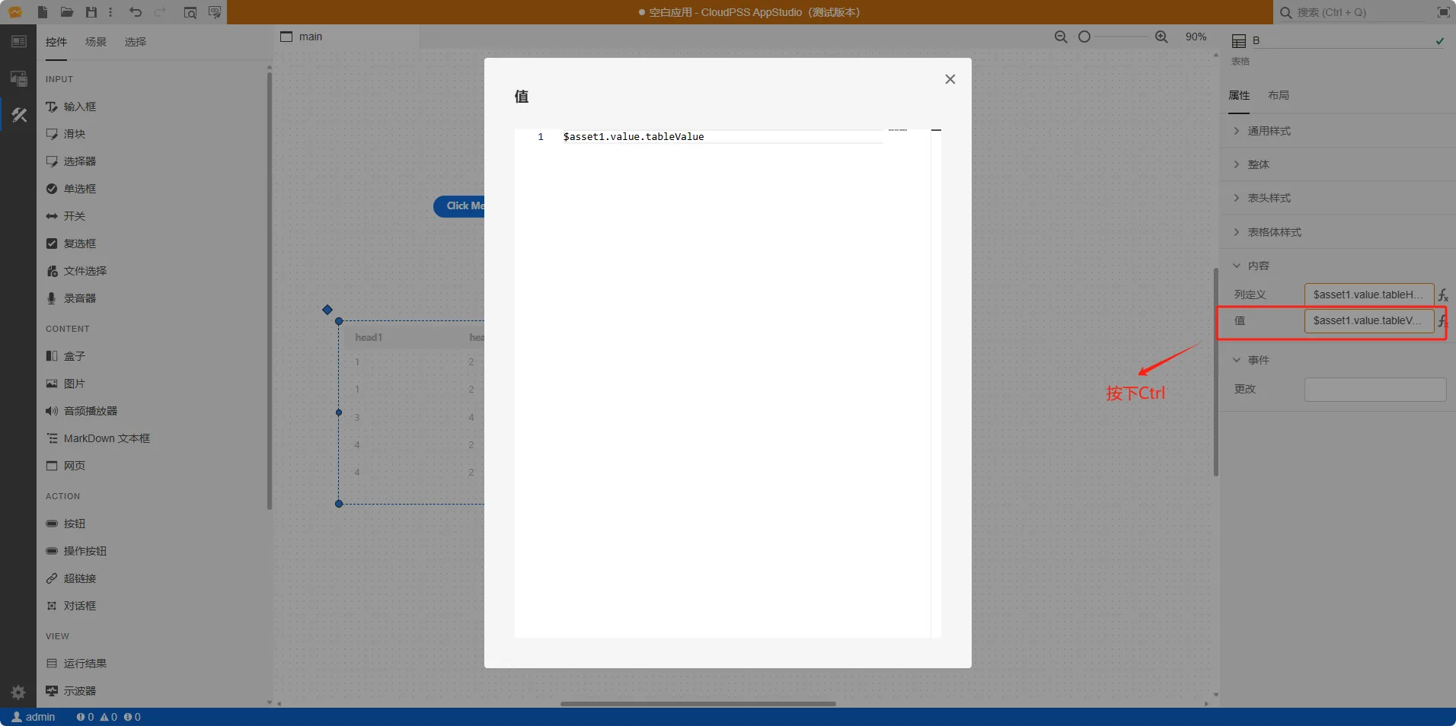Screen dimensions: 1456x726
Task: Click the 更改 event input field
Action: pos(1375,390)
